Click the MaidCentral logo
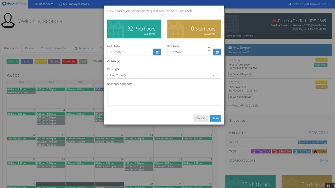Screen dimensions: 335x188 click(14, 4)
